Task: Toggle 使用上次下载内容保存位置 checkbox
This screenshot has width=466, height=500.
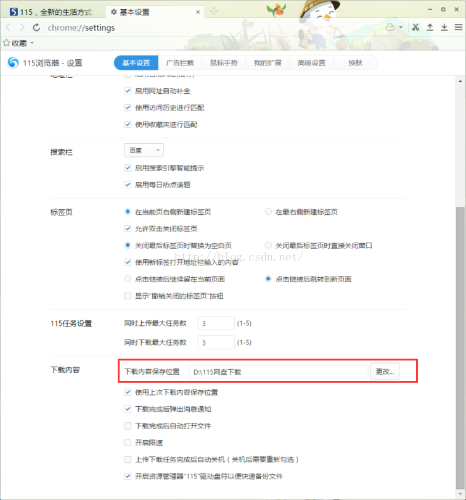Action: pos(128,392)
